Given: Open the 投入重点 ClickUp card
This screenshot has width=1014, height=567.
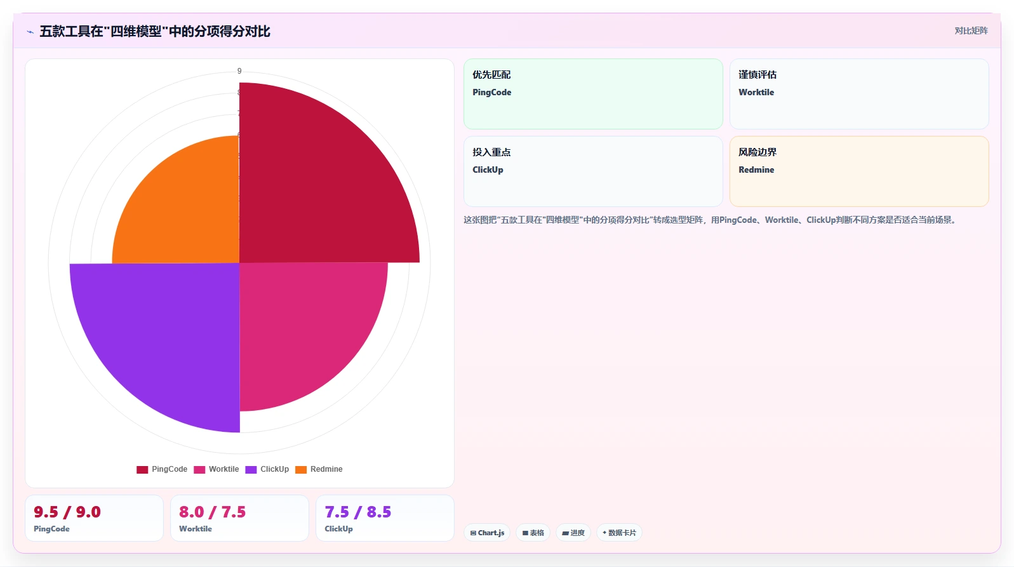Looking at the screenshot, I should pyautogui.click(x=593, y=171).
